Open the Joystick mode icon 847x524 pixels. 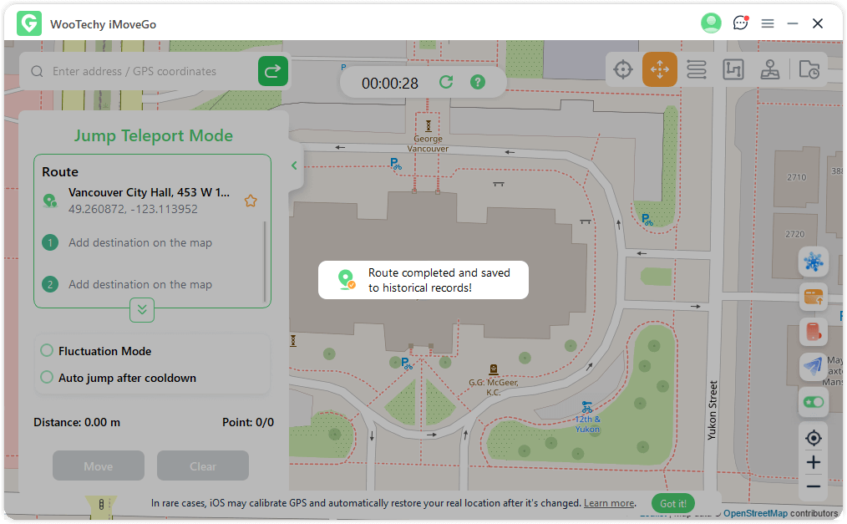coord(770,70)
